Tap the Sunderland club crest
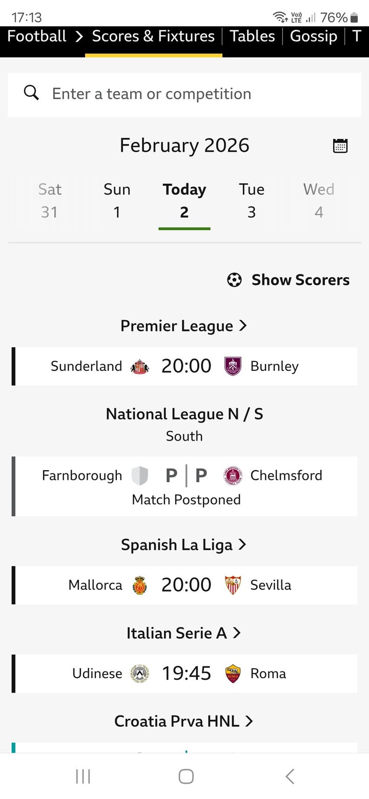369x799 pixels. point(139,367)
